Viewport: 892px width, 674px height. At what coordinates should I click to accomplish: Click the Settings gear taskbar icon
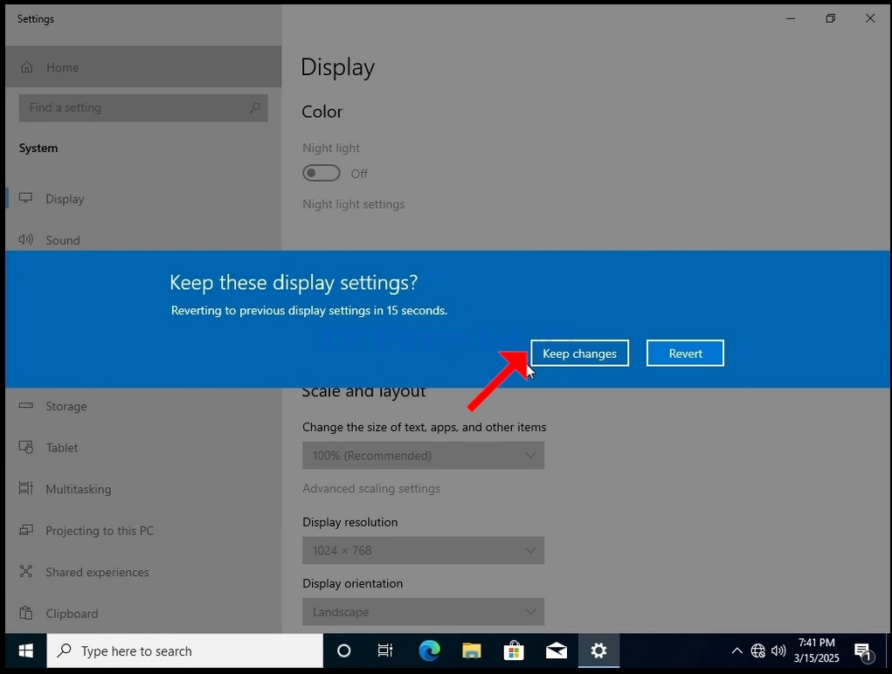598,650
